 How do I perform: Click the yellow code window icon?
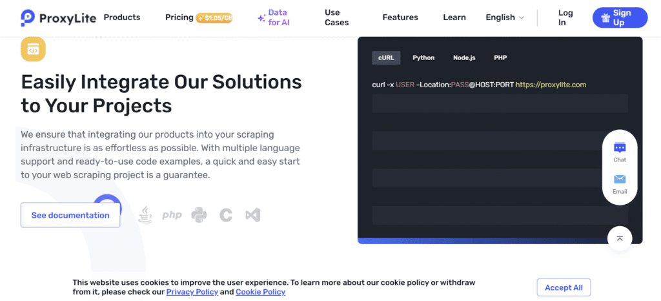click(x=33, y=49)
